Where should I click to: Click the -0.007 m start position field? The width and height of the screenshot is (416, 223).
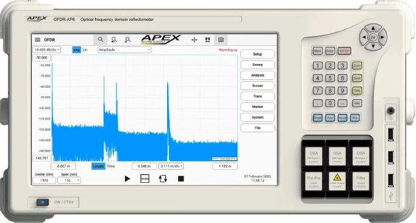63,166
